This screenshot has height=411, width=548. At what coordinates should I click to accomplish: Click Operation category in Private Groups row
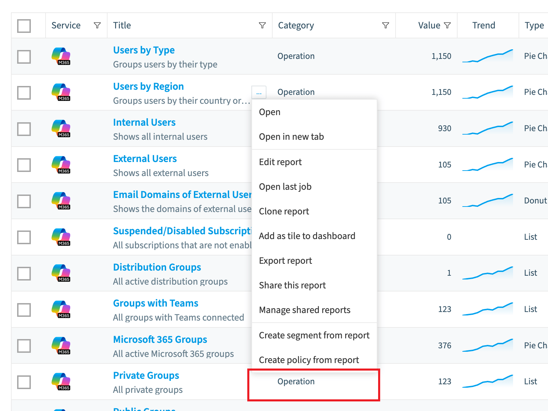click(296, 382)
